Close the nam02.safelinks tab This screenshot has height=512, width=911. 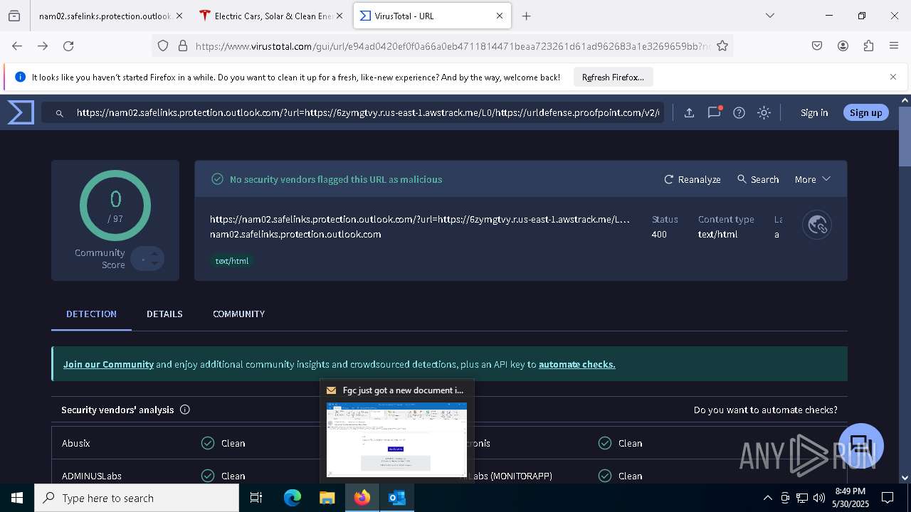[x=179, y=16]
